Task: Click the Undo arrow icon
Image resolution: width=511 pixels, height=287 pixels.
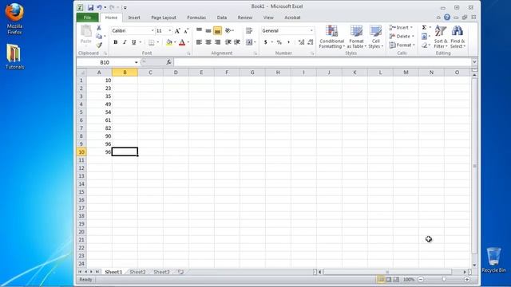Action: click(x=99, y=7)
